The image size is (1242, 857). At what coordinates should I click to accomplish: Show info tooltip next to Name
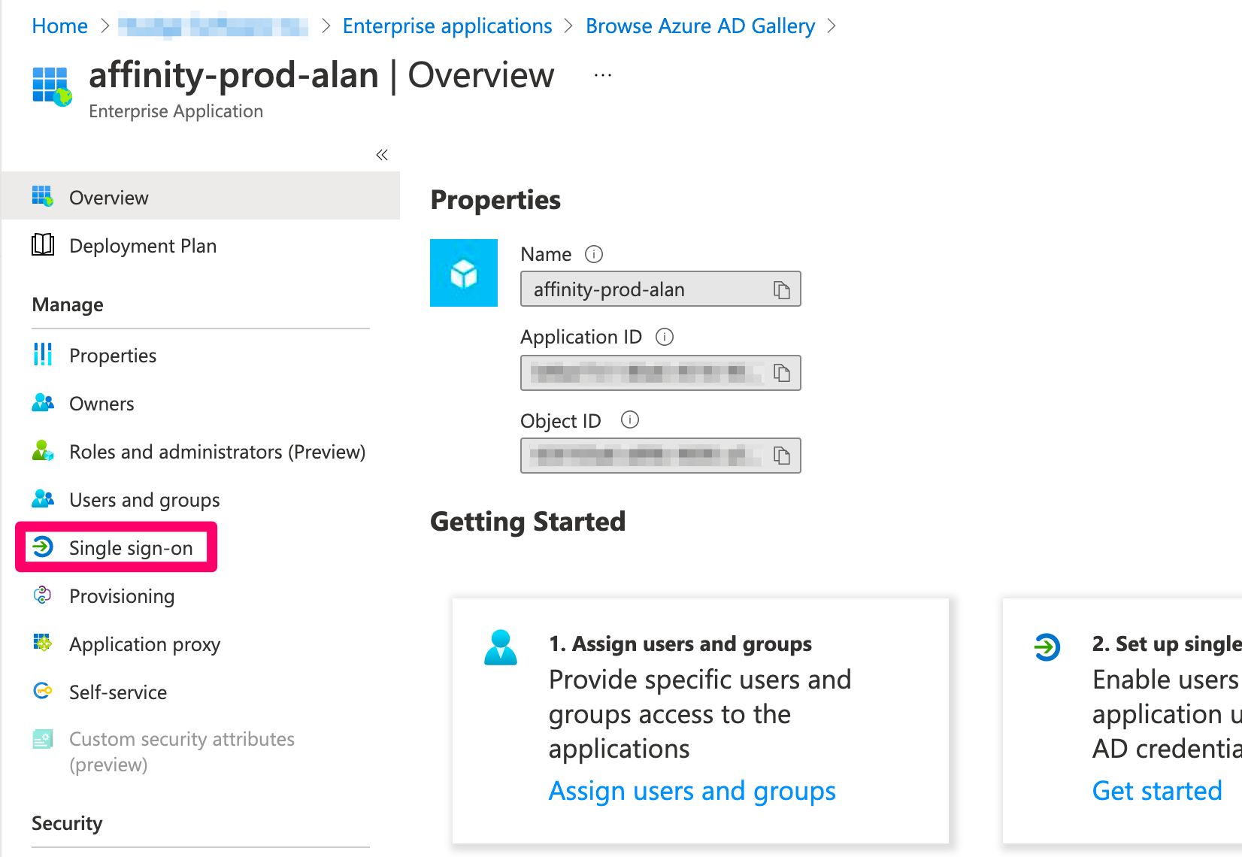594,255
